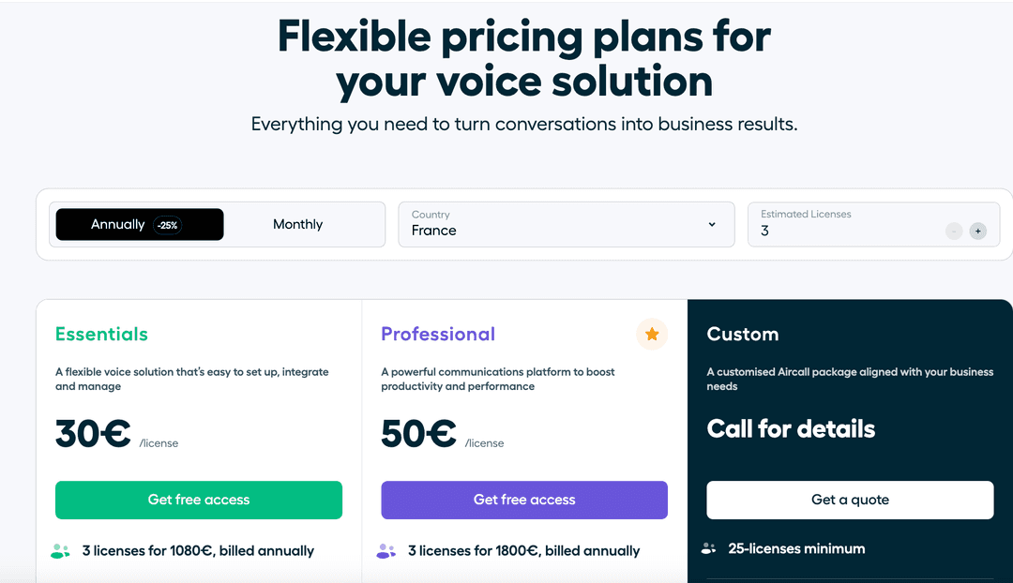Click the green people icon under Essentials

tap(60, 551)
